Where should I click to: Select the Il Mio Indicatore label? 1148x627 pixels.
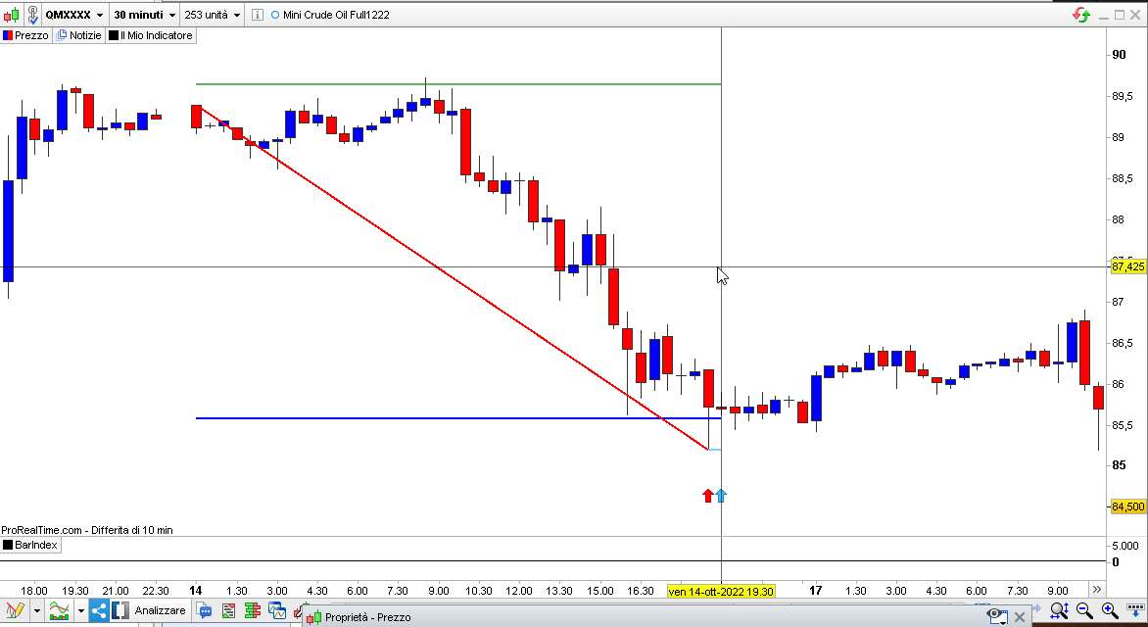(x=151, y=35)
